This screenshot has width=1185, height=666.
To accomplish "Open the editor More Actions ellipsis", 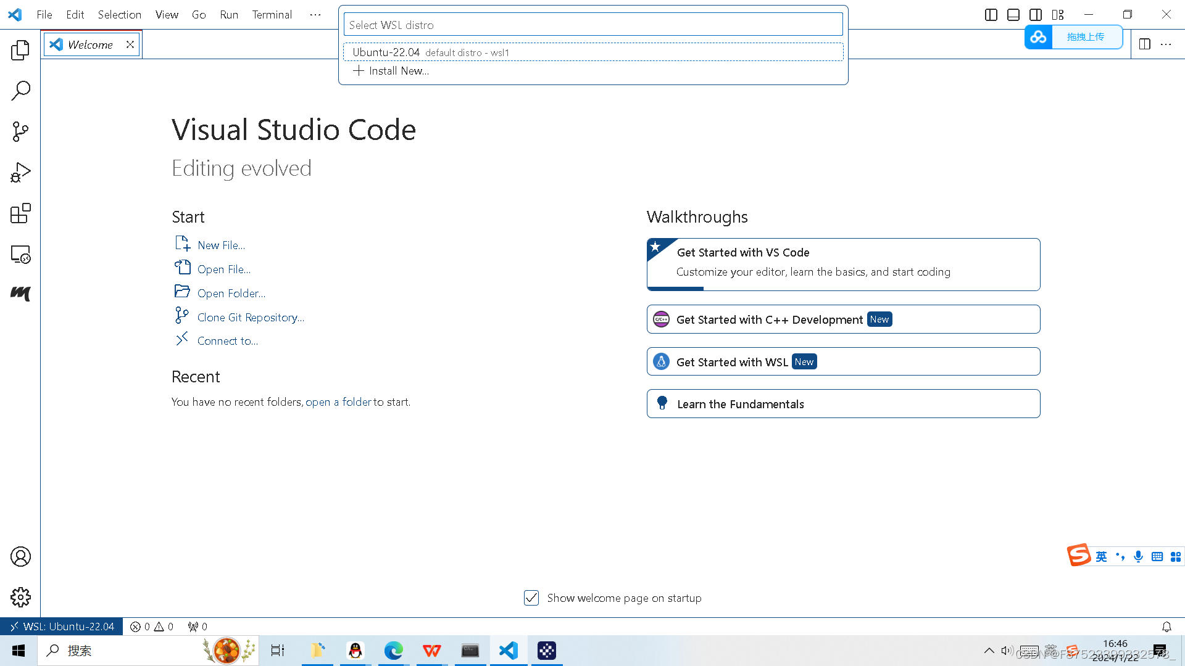I will (x=1166, y=44).
